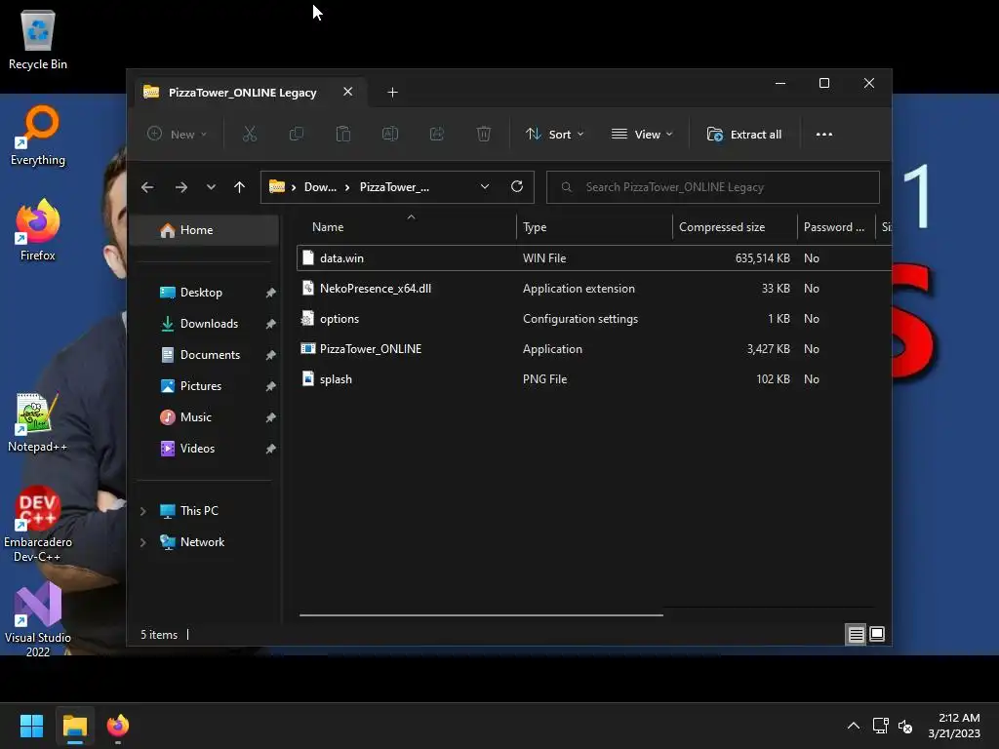Open the View dropdown menu
Viewport: 999px width, 749px height.
click(642, 135)
